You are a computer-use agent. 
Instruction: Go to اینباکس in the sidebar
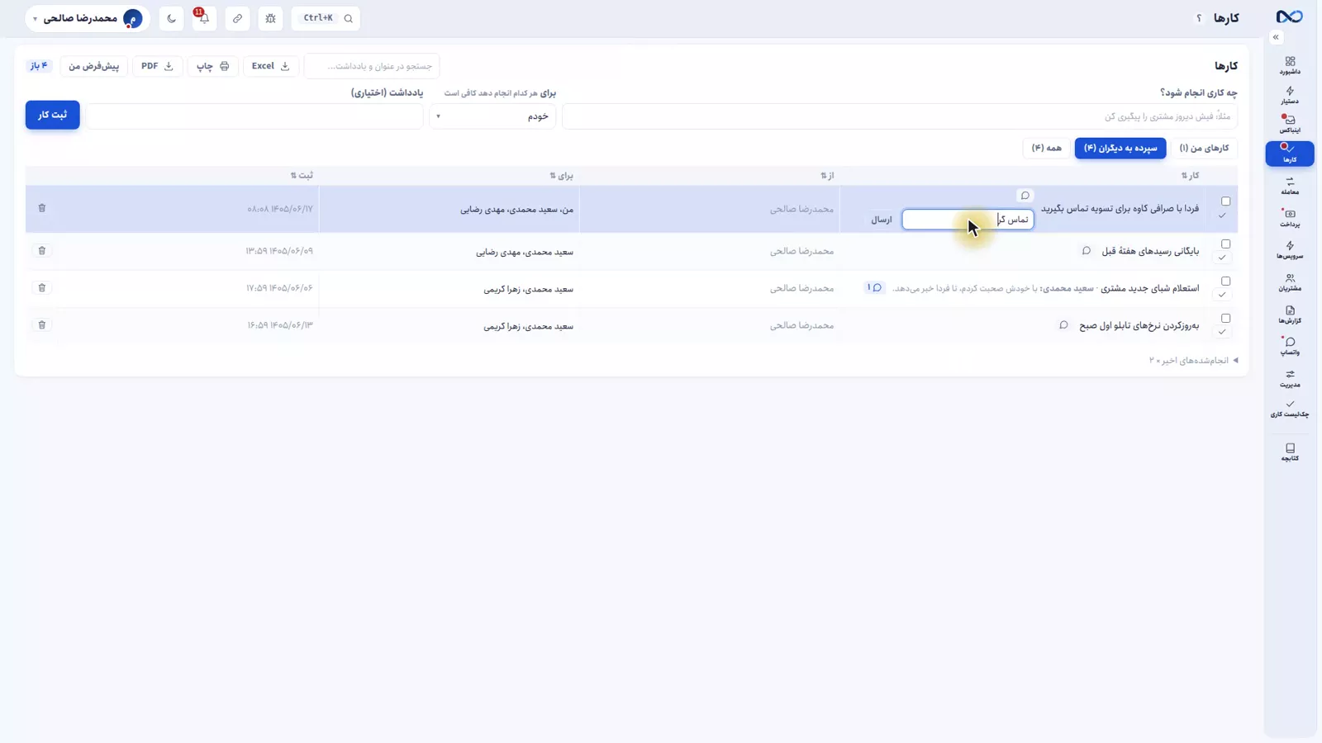[x=1289, y=124]
